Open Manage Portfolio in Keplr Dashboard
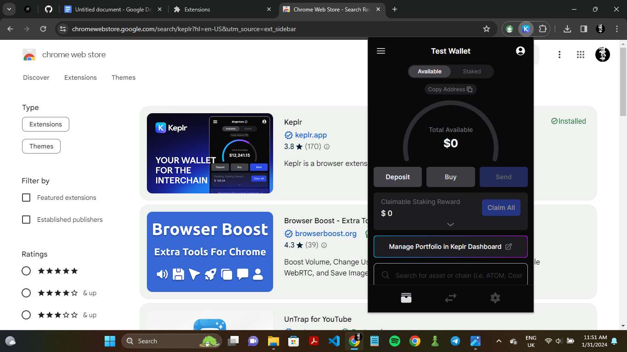The image size is (627, 352). pos(451,247)
